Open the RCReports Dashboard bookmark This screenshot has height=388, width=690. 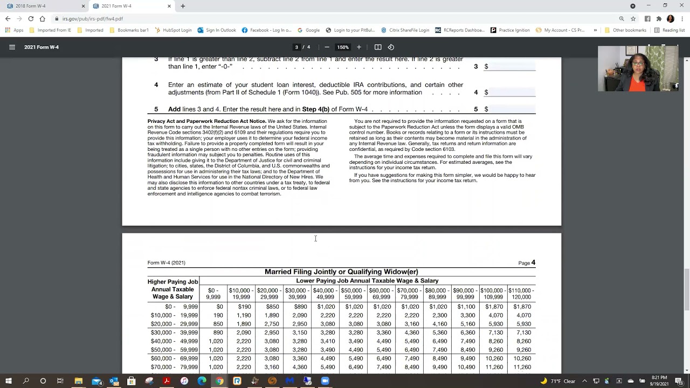tap(460, 30)
